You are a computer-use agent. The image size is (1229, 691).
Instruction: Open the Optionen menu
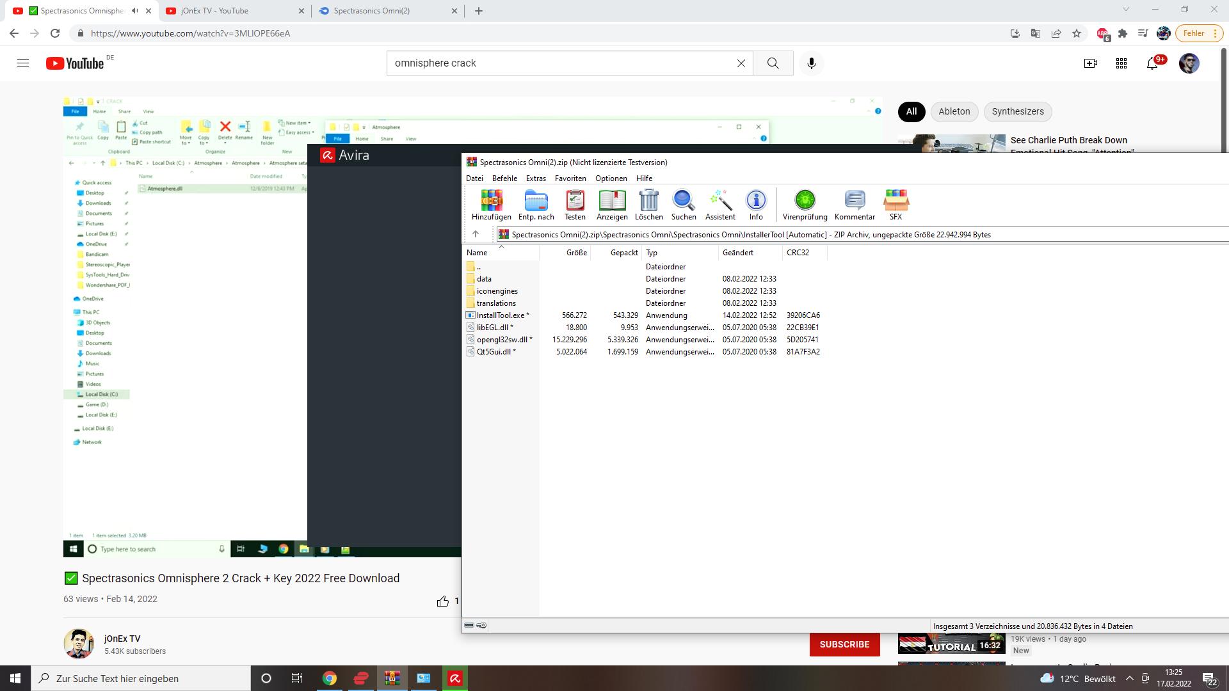coord(611,179)
